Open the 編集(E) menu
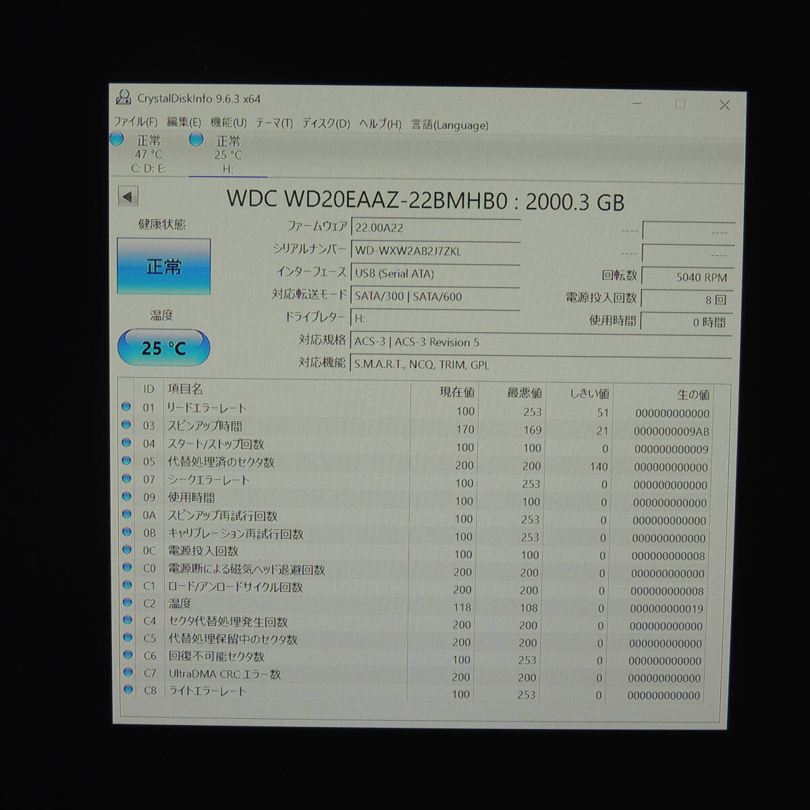810x810 pixels. (184, 122)
